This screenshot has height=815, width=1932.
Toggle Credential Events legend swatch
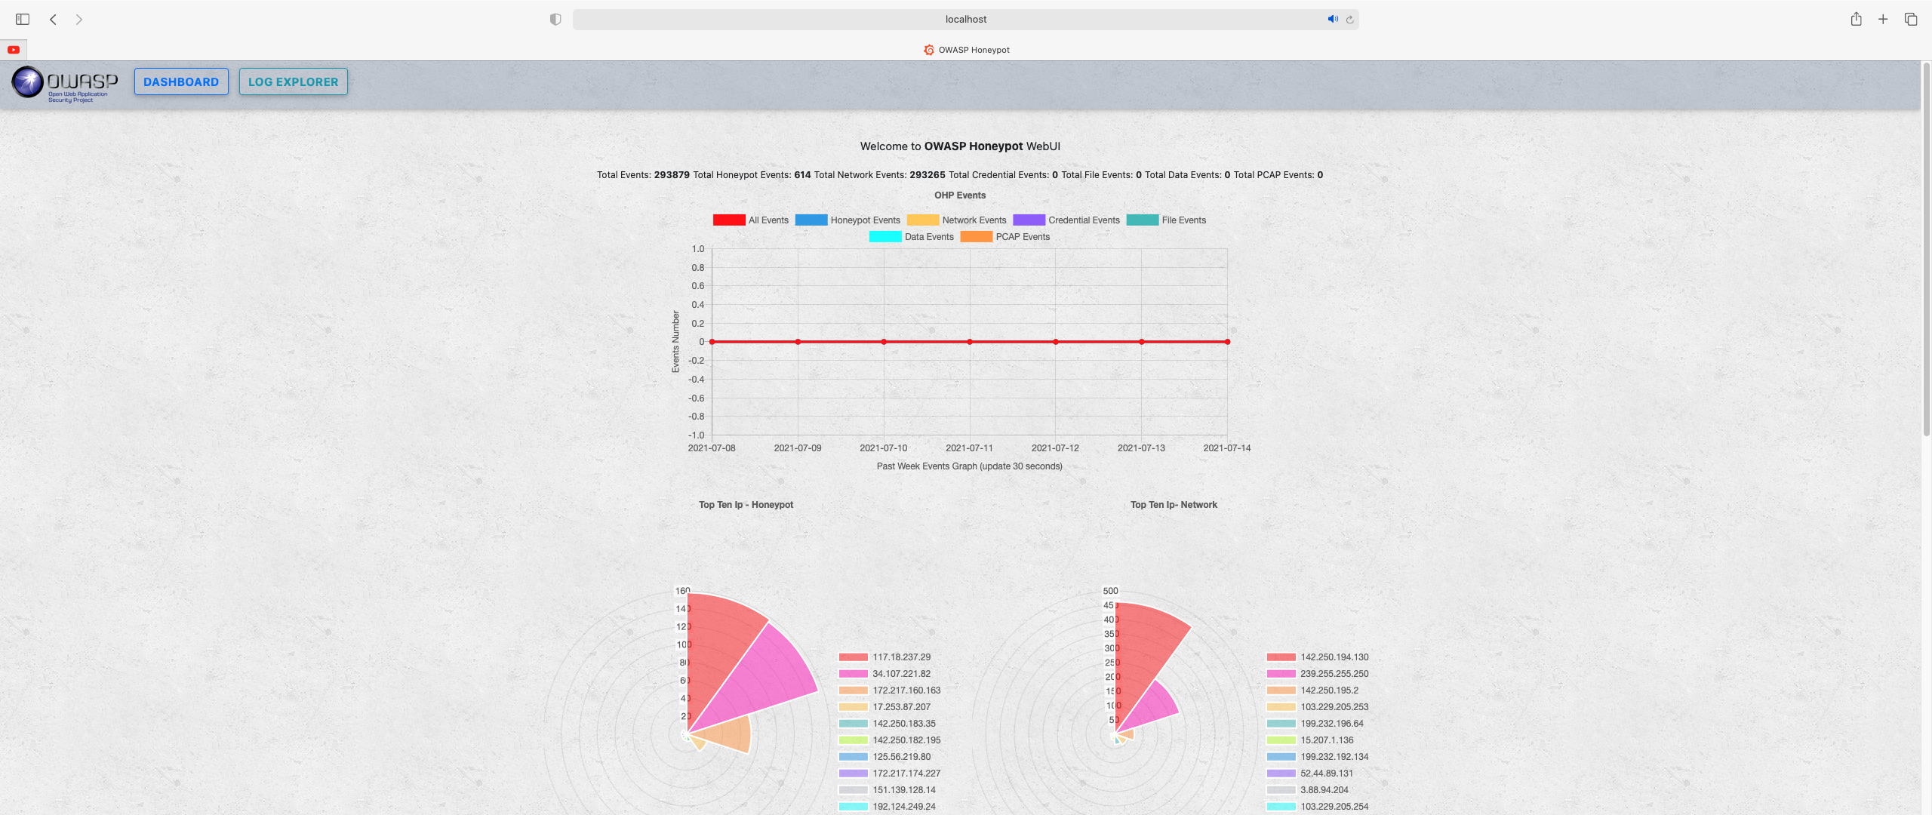coord(1029,220)
